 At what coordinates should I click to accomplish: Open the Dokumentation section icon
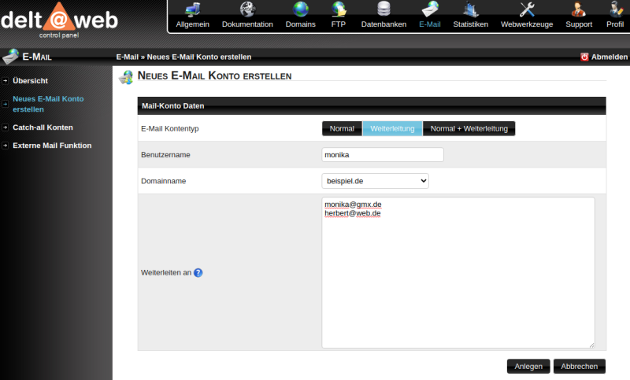coord(247,10)
